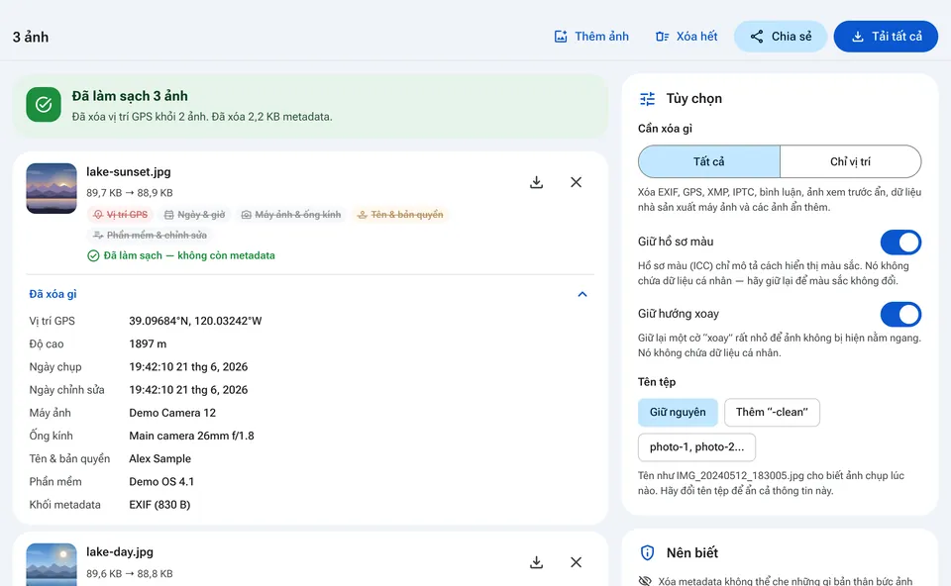
Task: Click the Tên & bản quyền tag
Action: click(x=400, y=215)
